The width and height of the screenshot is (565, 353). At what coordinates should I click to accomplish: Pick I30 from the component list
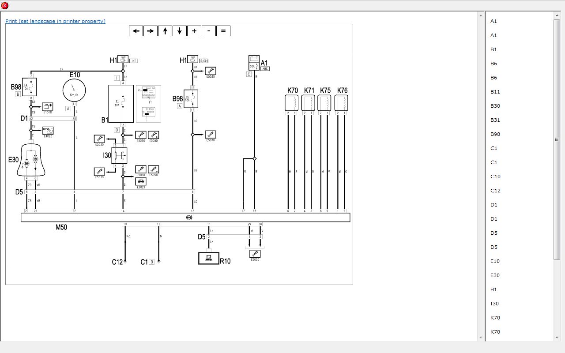pos(494,304)
